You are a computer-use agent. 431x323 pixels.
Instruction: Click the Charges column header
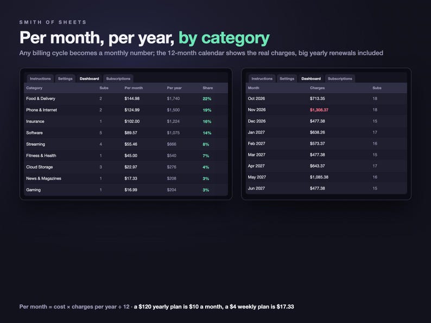pos(317,88)
